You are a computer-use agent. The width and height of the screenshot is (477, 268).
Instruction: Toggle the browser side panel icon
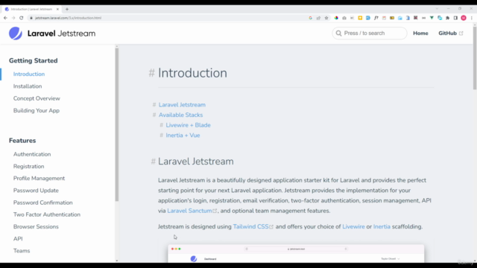[x=455, y=18]
